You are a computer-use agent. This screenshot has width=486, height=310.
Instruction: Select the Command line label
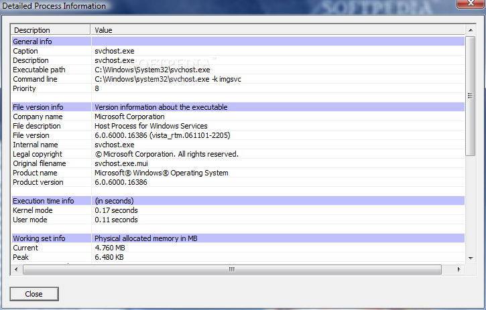coord(35,79)
